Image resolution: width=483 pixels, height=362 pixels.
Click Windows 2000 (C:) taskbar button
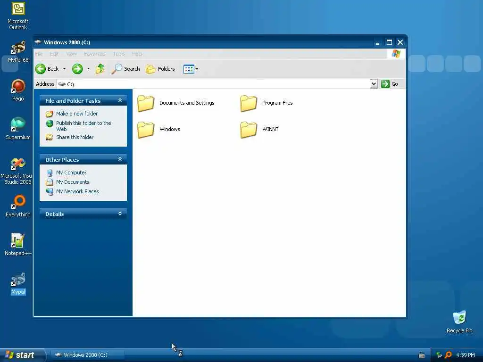[87, 355]
